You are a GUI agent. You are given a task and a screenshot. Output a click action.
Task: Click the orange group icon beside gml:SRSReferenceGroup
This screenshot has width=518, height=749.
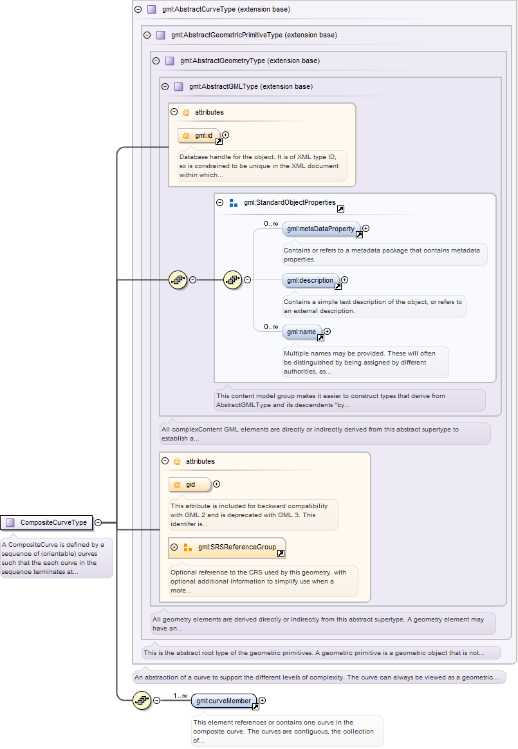click(188, 547)
